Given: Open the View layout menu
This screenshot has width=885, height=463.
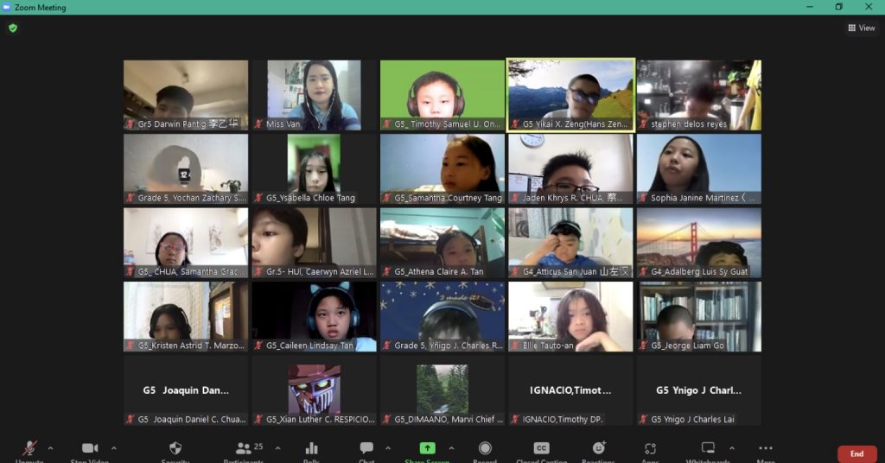Looking at the screenshot, I should [862, 28].
